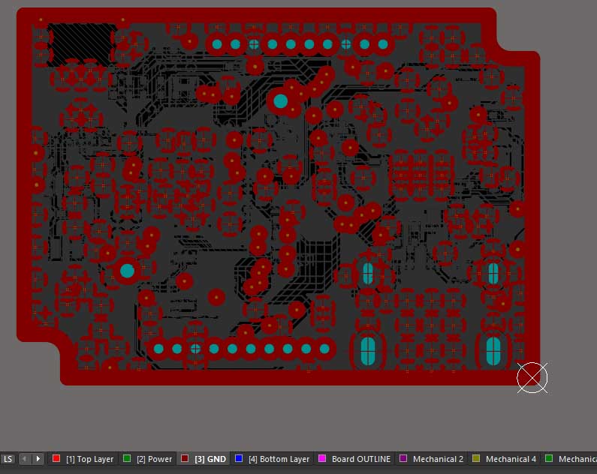Click the magenta Board OUTLINE color swatch

(x=323, y=458)
